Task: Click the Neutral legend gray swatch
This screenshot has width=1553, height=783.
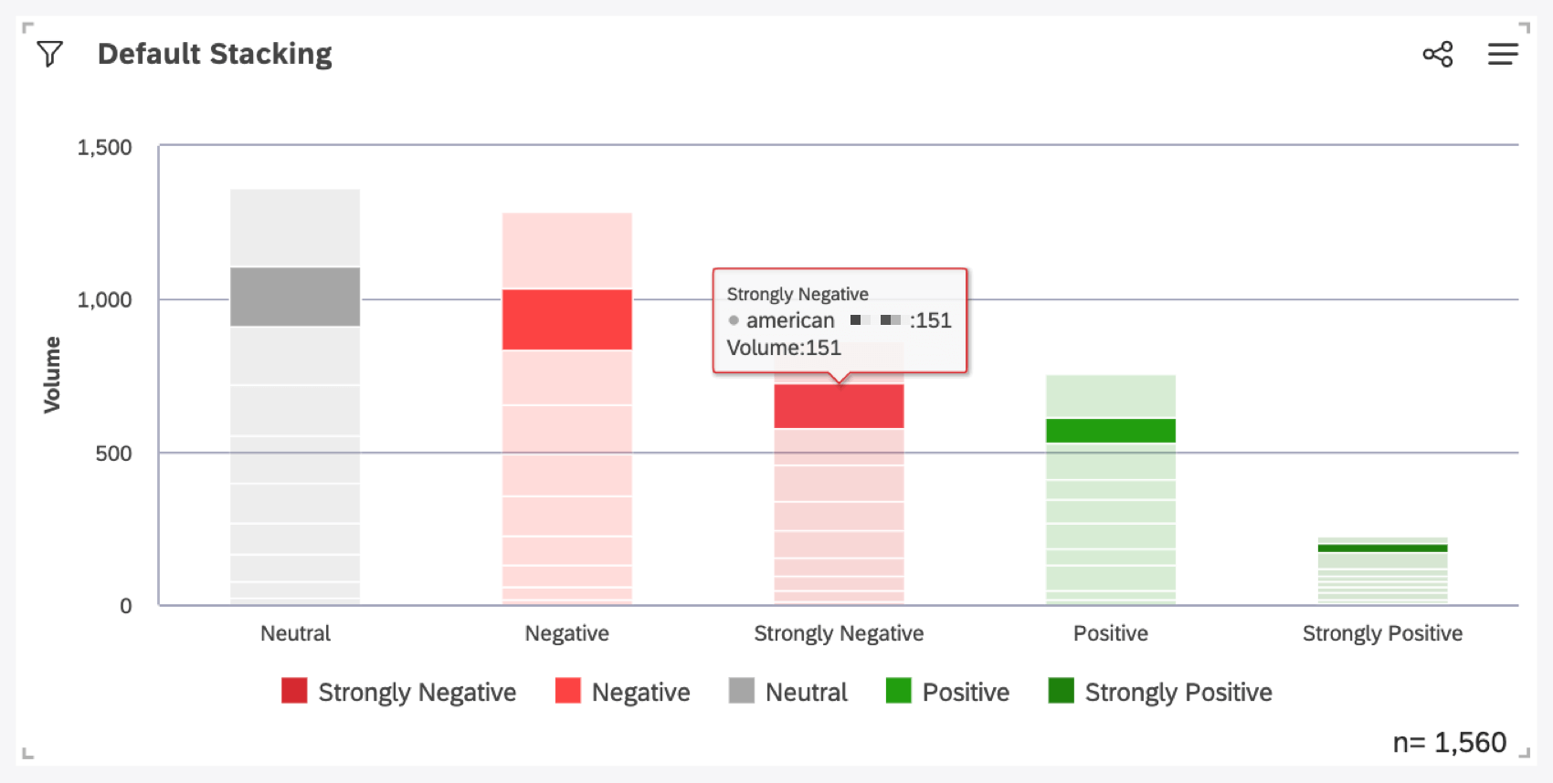Action: point(741,691)
